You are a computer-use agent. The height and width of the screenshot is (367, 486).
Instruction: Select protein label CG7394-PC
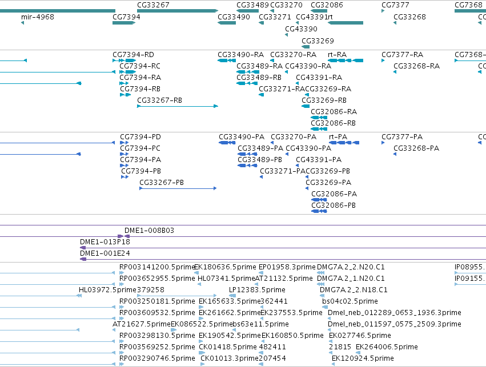[140, 148]
